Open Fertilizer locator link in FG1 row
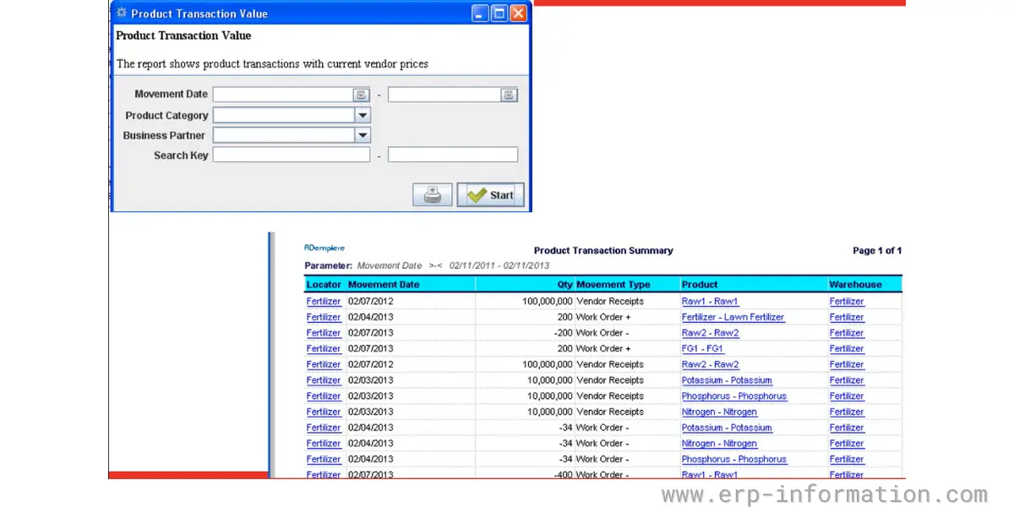 coord(324,349)
